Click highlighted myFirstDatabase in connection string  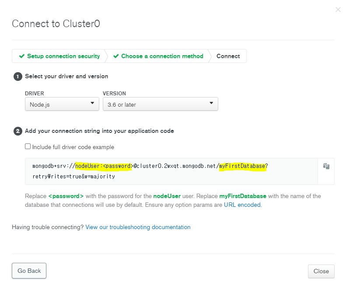click(x=242, y=166)
